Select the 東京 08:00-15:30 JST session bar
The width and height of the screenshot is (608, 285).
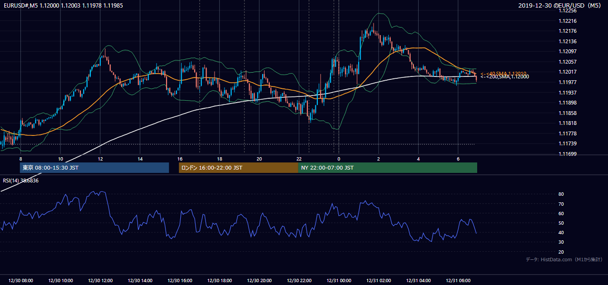[94, 168]
